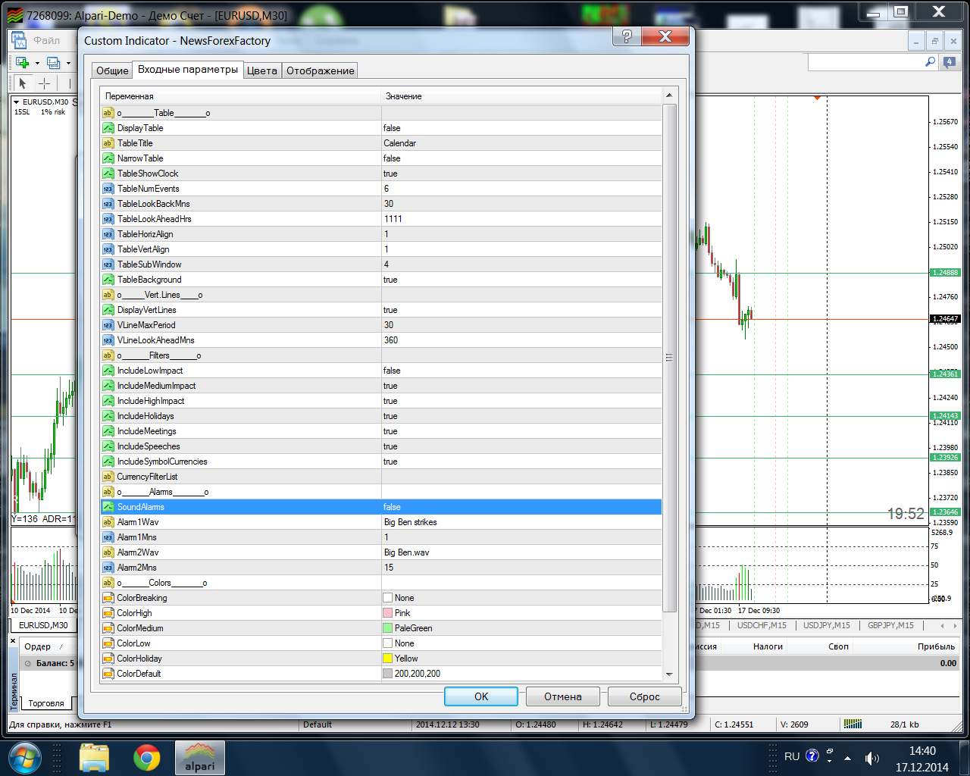Click the search input field in toolbar
Screen dimensions: 970x776
click(x=865, y=62)
